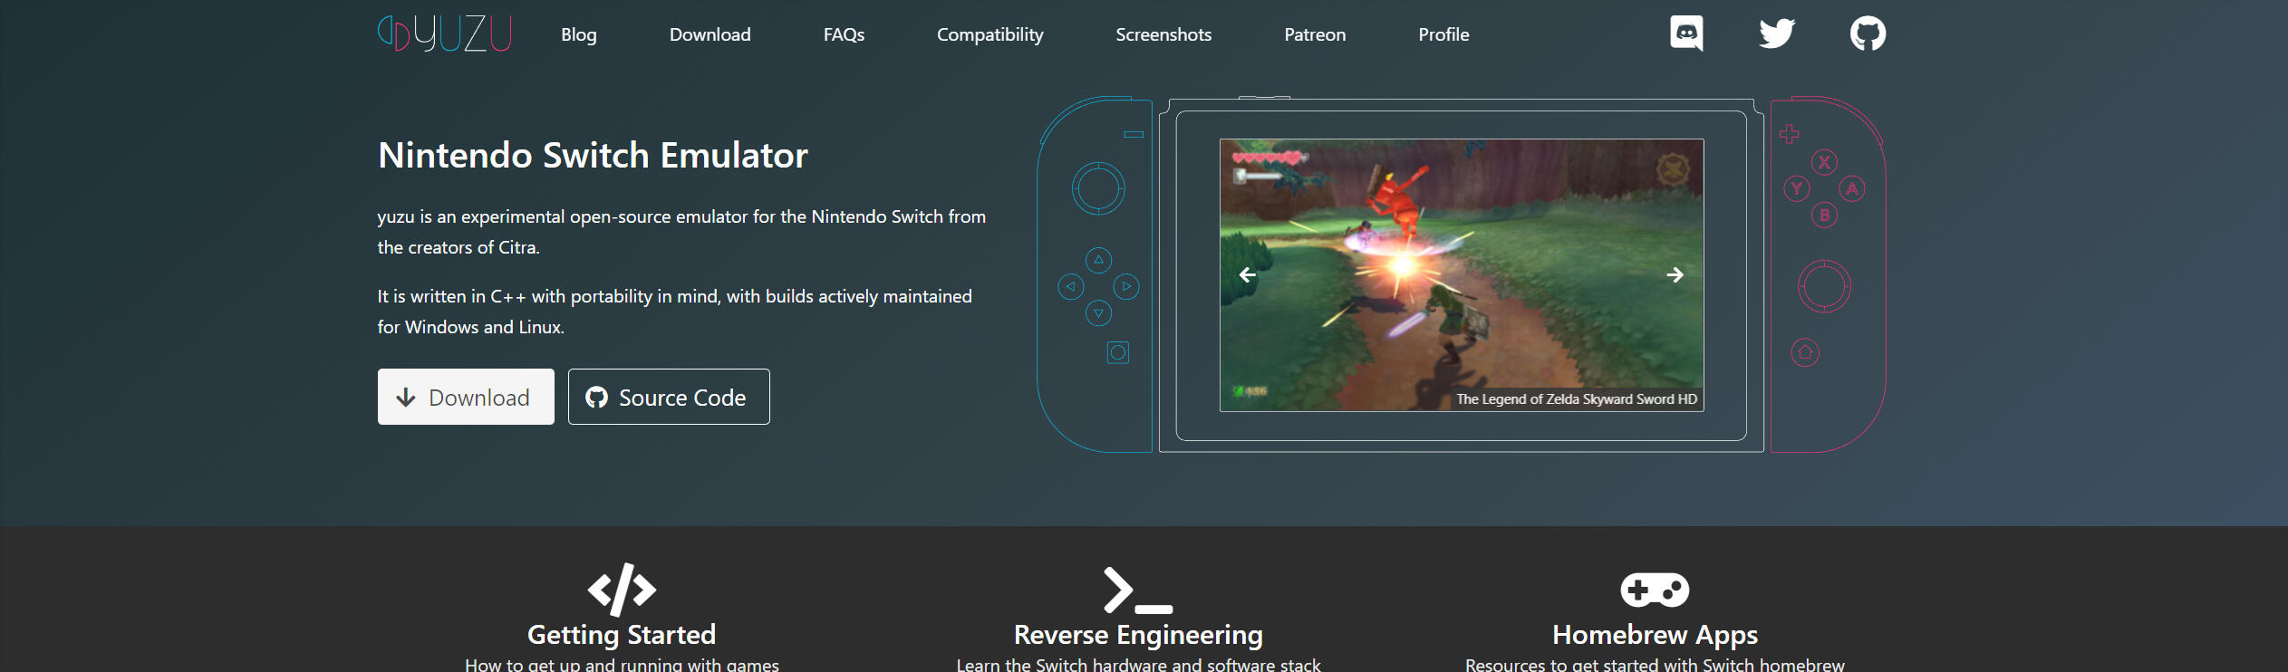This screenshot has height=672, width=2288.
Task: Click 'Learn the Switch hardware and software stack' text
Action: [x=1138, y=664]
